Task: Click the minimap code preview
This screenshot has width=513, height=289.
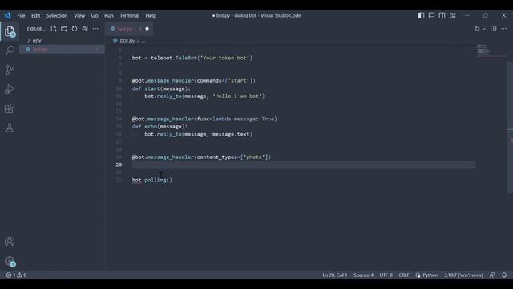Action: click(483, 51)
